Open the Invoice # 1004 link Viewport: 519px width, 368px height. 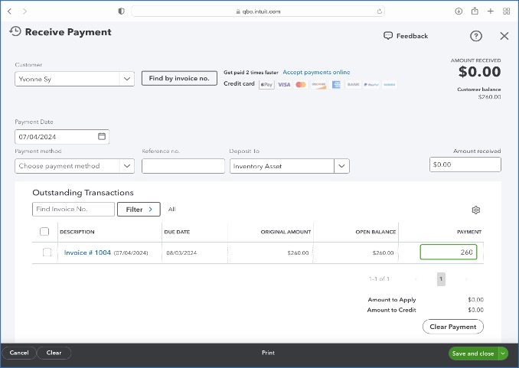pos(87,252)
